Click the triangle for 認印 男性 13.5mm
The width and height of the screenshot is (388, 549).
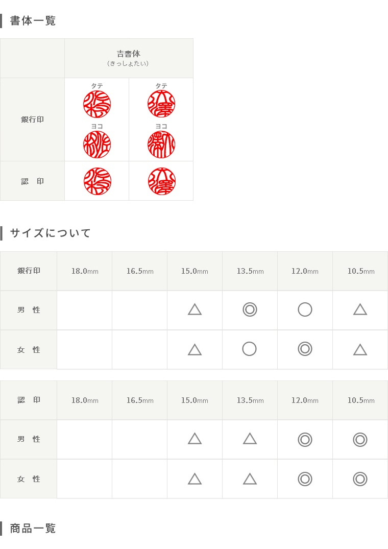[x=250, y=439]
